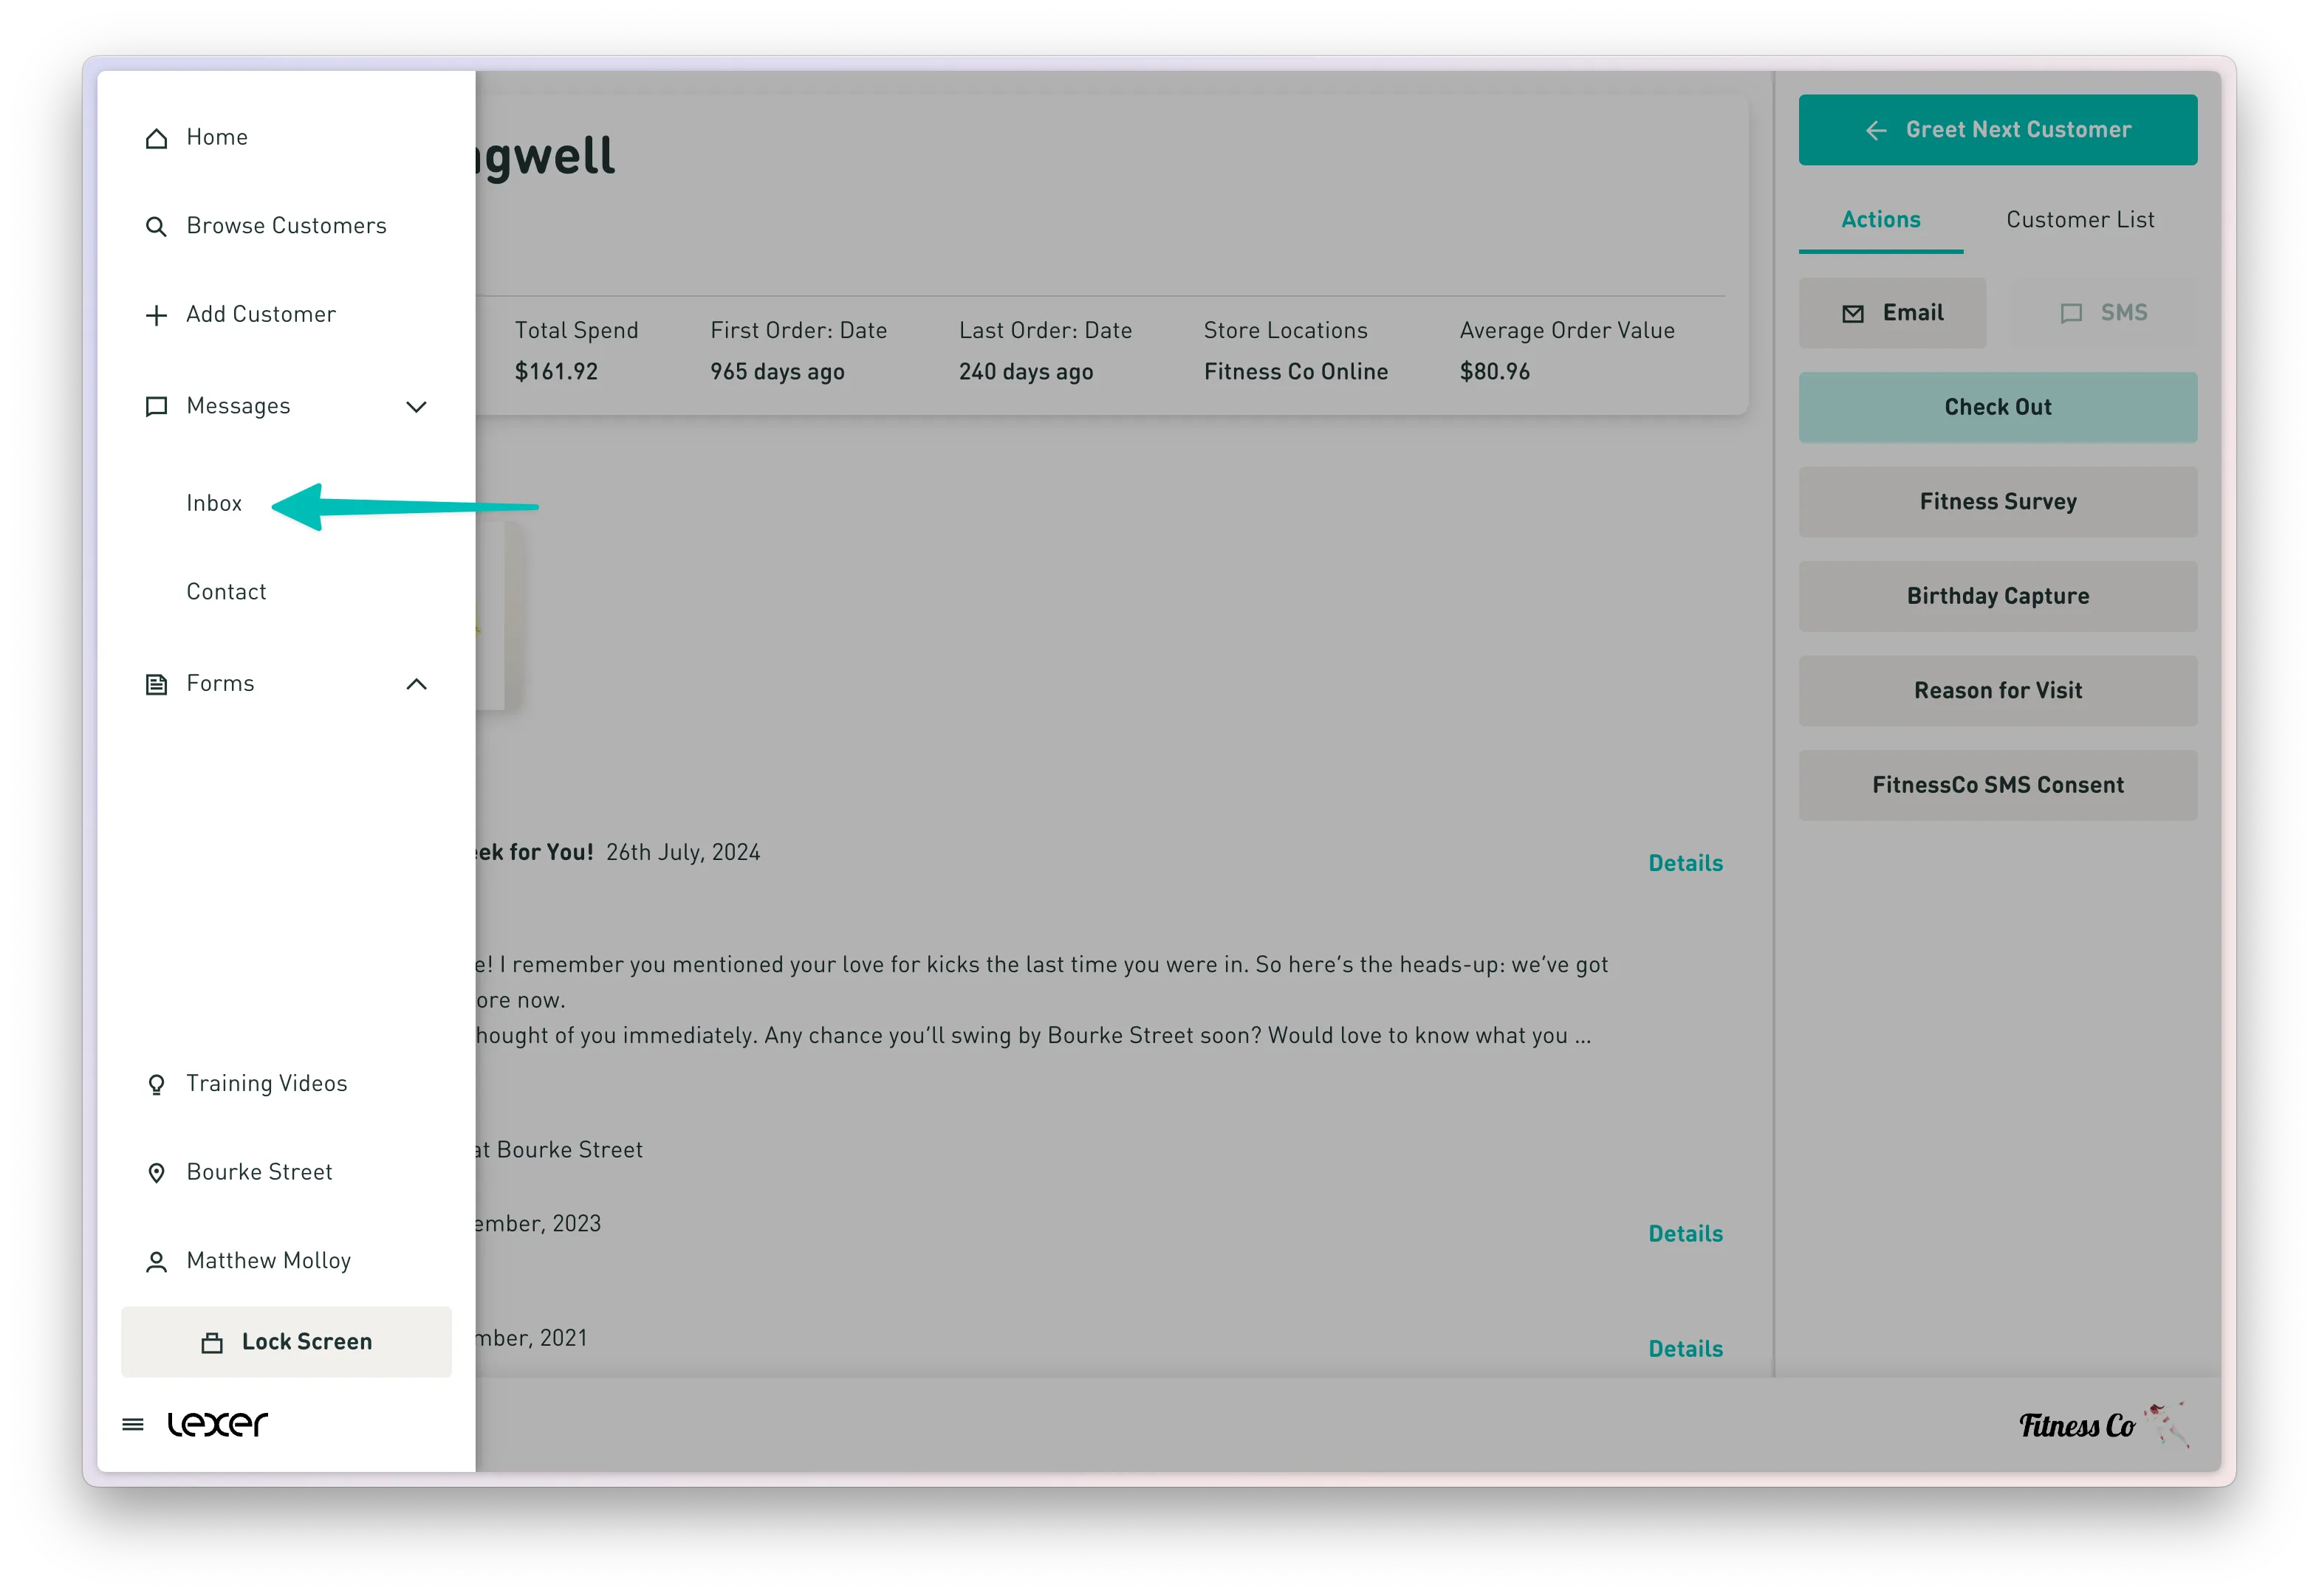Open the Contact menu item
Viewport: 2319px width, 1596px height.
click(226, 592)
